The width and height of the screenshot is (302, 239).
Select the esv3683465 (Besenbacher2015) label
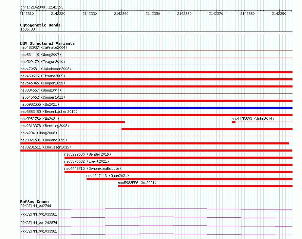click(49, 112)
